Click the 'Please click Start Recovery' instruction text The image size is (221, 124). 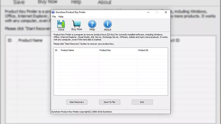(x=84, y=44)
